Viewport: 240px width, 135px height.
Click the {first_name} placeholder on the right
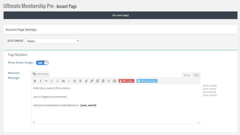point(210,85)
